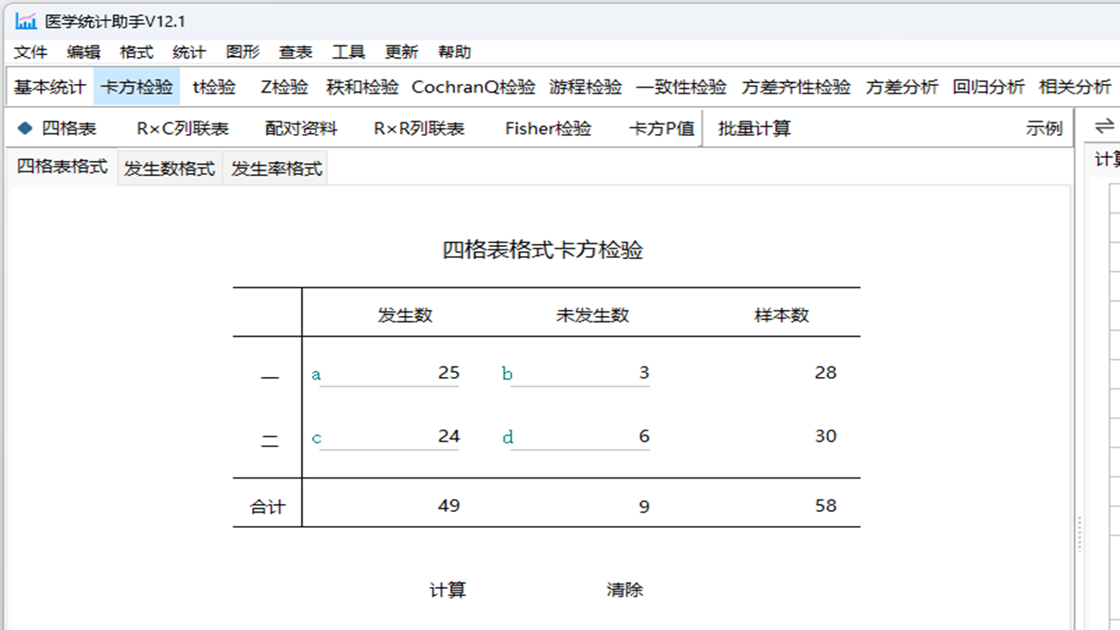
Task: Open Fisher检验
Action: click(547, 128)
